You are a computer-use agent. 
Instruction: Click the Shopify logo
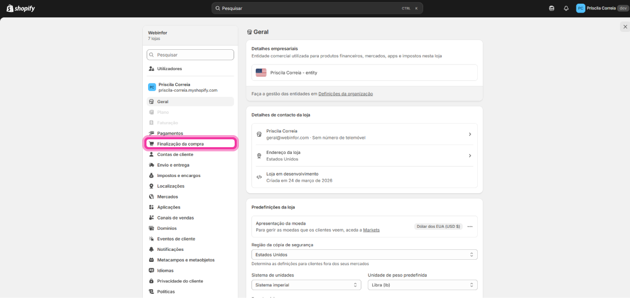pyautogui.click(x=20, y=8)
